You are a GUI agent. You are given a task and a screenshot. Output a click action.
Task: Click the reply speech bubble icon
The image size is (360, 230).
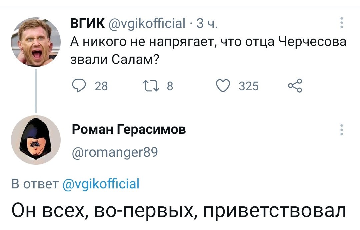[x=79, y=87]
